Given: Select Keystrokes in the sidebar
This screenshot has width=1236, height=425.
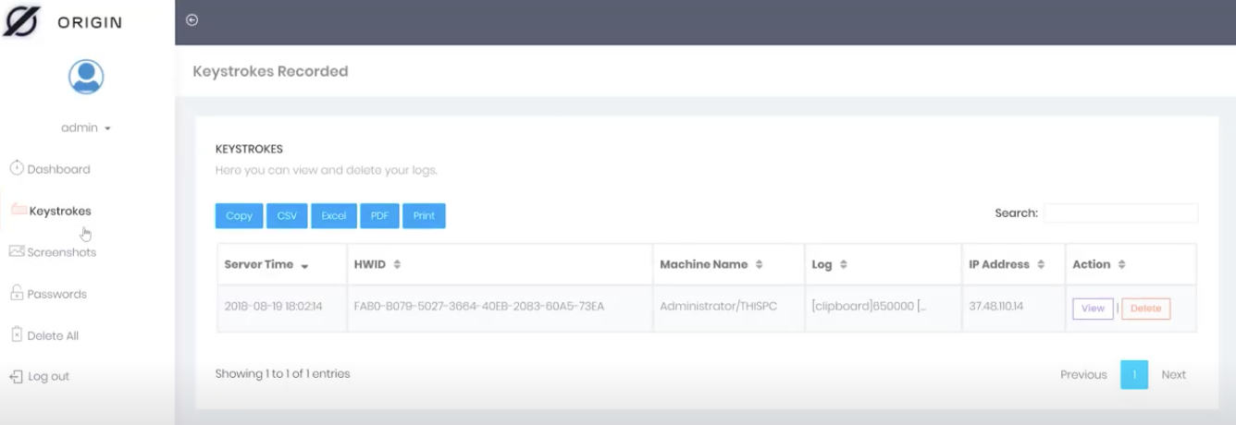Looking at the screenshot, I should [60, 211].
